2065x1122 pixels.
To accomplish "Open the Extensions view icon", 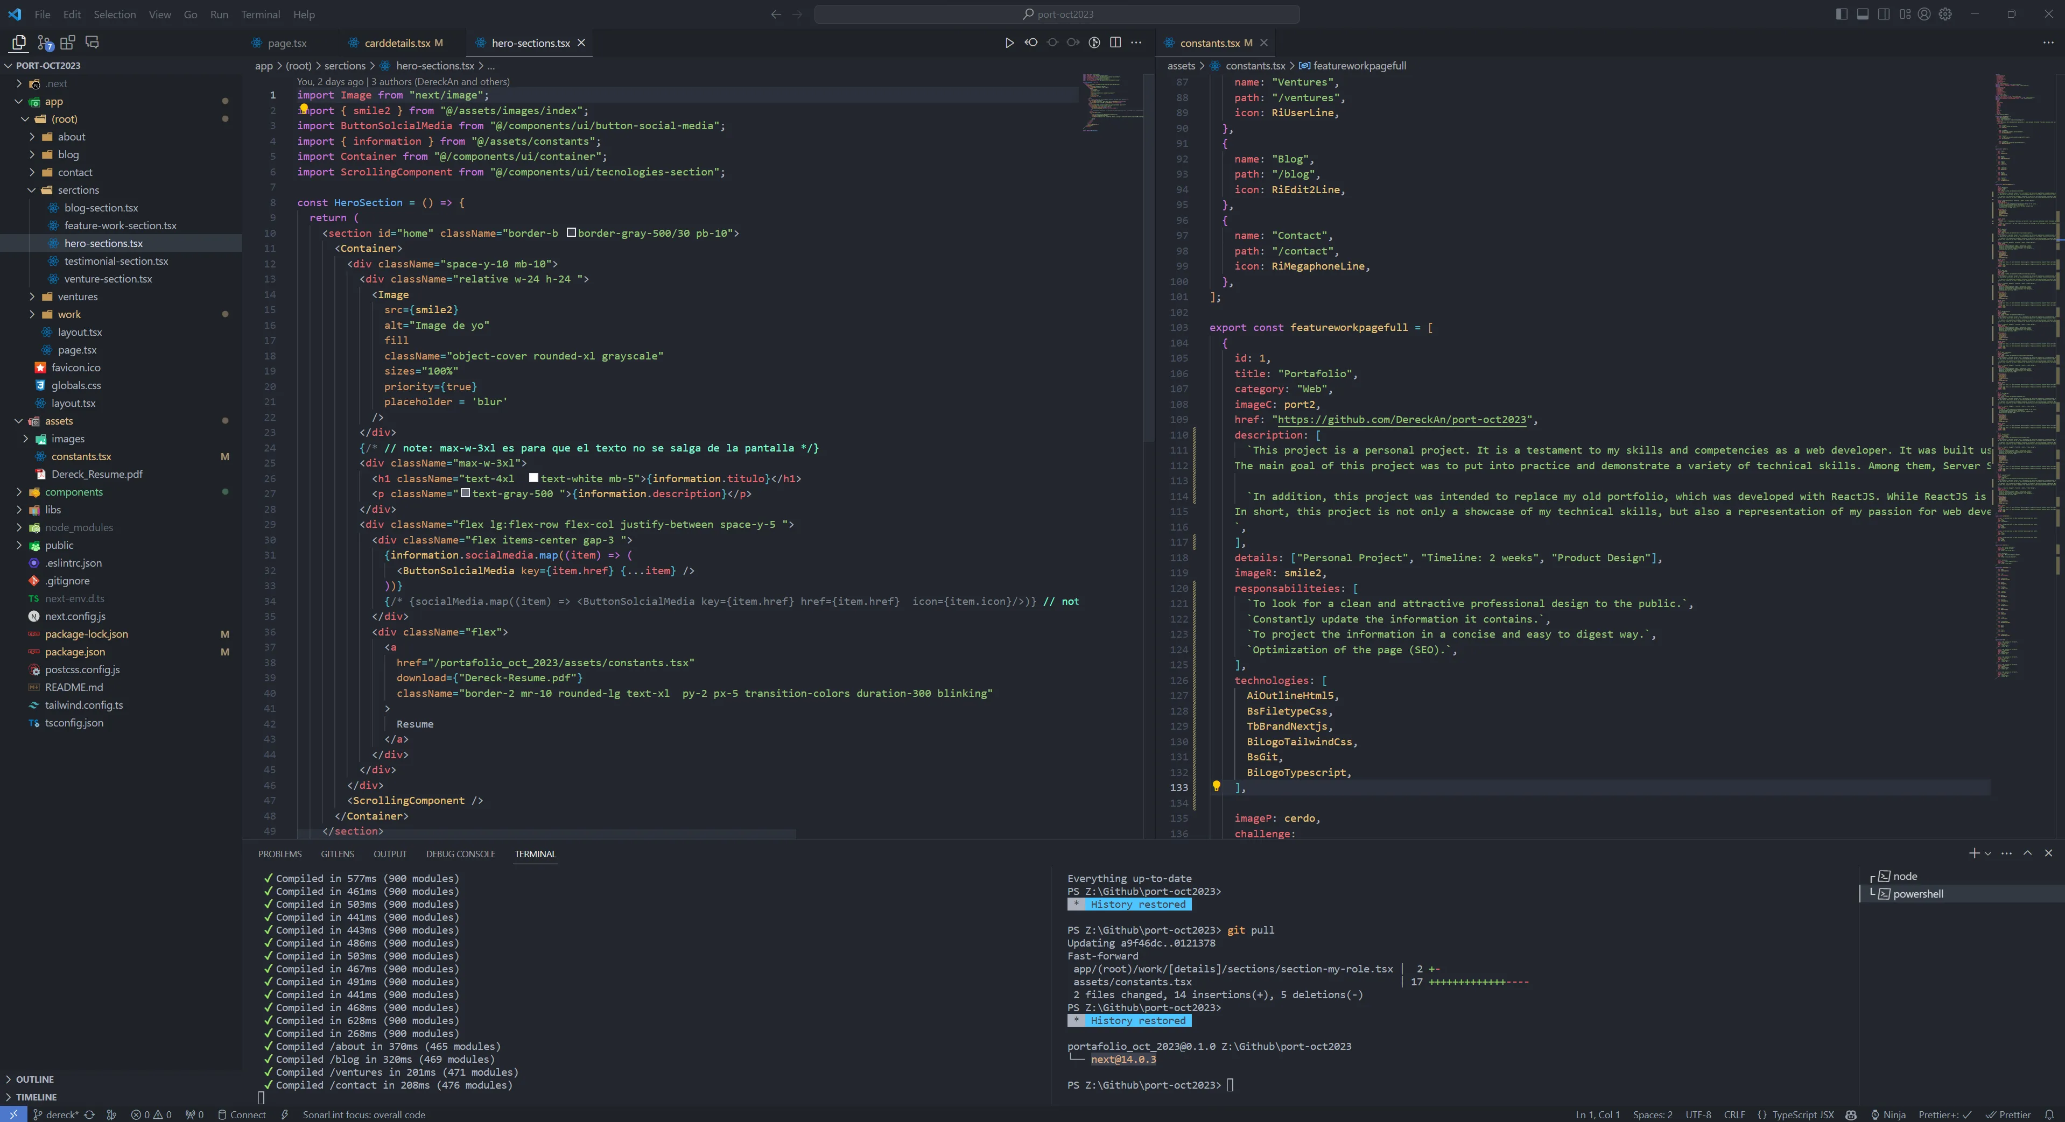I will (68, 43).
